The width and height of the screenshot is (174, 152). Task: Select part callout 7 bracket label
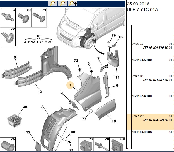pyautogui.click(x=98, y=59)
